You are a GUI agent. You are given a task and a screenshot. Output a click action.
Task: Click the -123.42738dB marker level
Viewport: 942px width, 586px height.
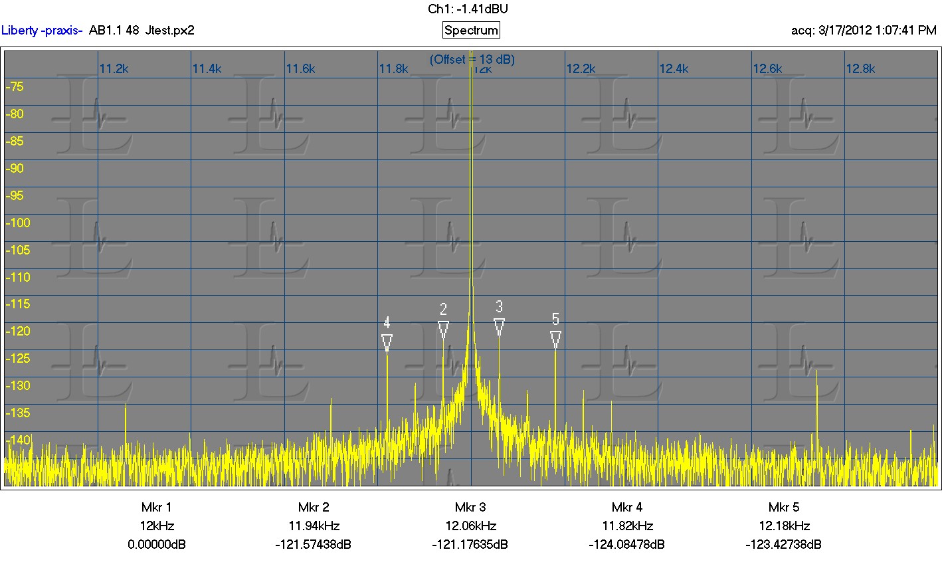[784, 545]
